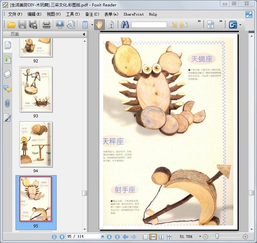Open the Attachments paperclip panel

pyautogui.click(x=7, y=103)
